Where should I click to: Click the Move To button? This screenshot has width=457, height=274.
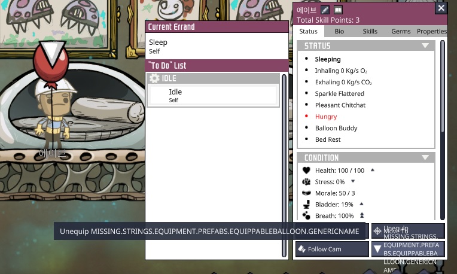[x=408, y=231]
